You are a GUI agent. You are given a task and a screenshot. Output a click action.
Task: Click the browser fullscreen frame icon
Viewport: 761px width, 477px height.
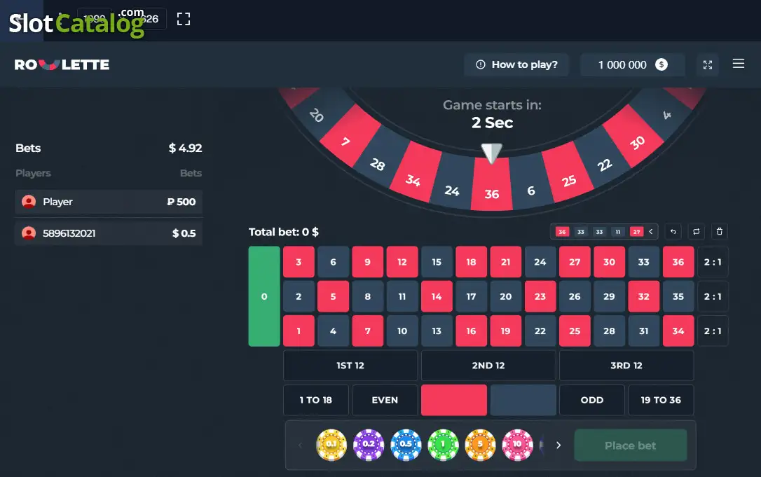(x=184, y=19)
